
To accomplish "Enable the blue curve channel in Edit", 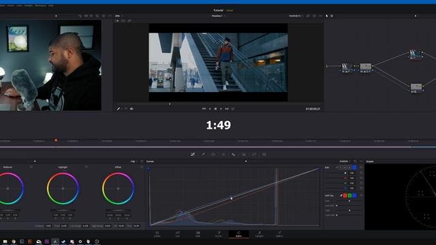I will coord(354,167).
